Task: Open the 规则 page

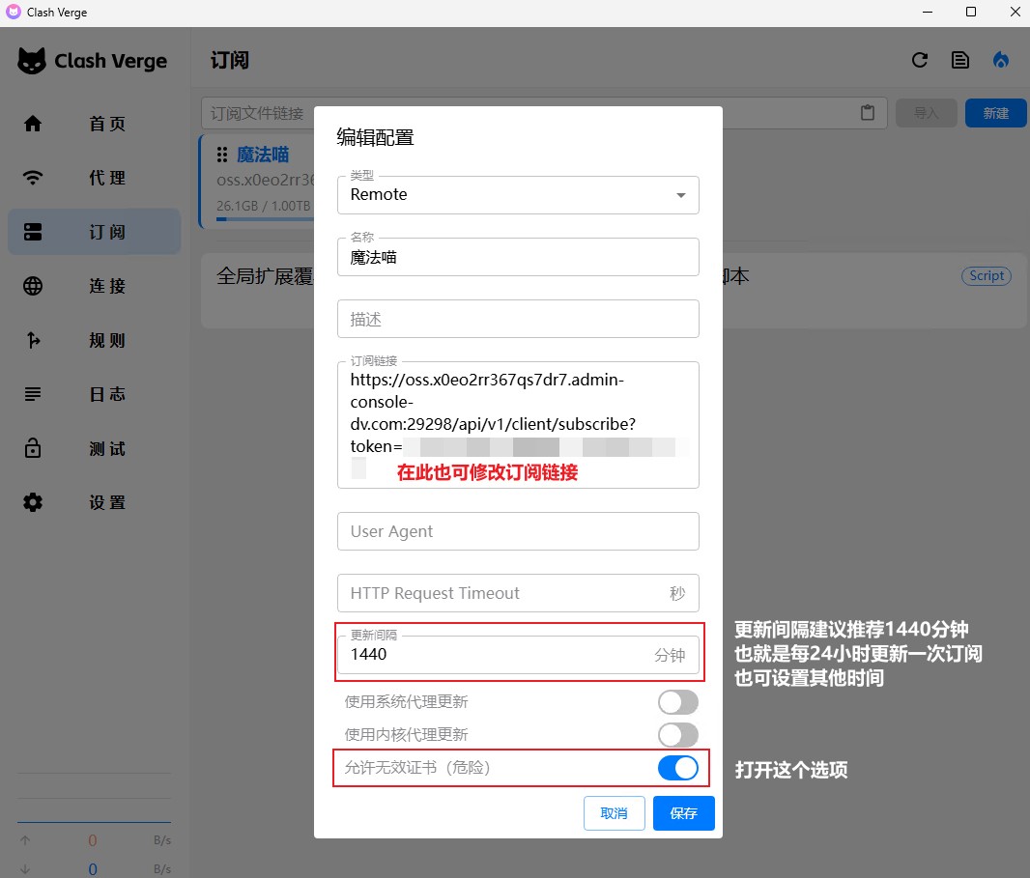Action: pos(94,340)
